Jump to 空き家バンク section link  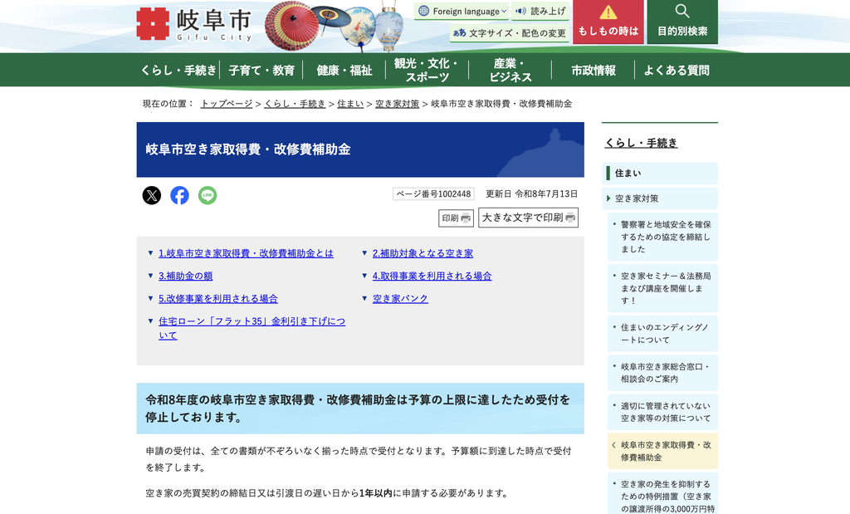400,299
